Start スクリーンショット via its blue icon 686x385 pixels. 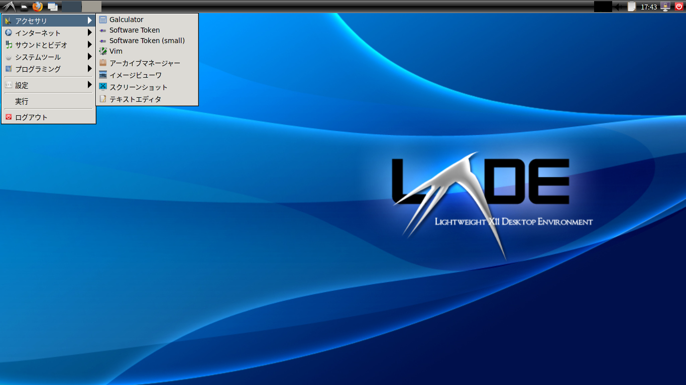click(x=103, y=87)
